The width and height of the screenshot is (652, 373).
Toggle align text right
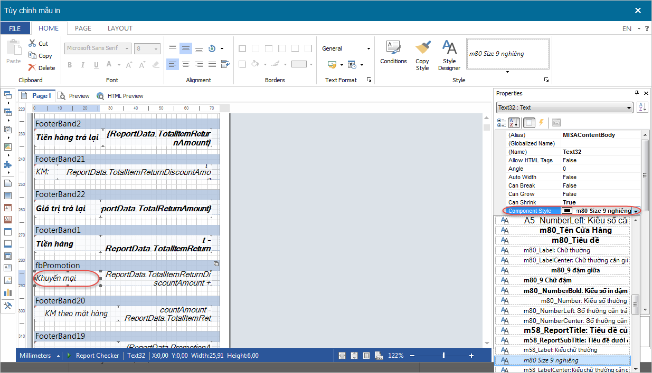point(199,64)
